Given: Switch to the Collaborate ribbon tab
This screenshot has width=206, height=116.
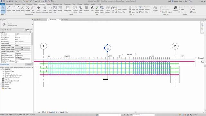Looking at the screenshot, I should click(67, 4).
